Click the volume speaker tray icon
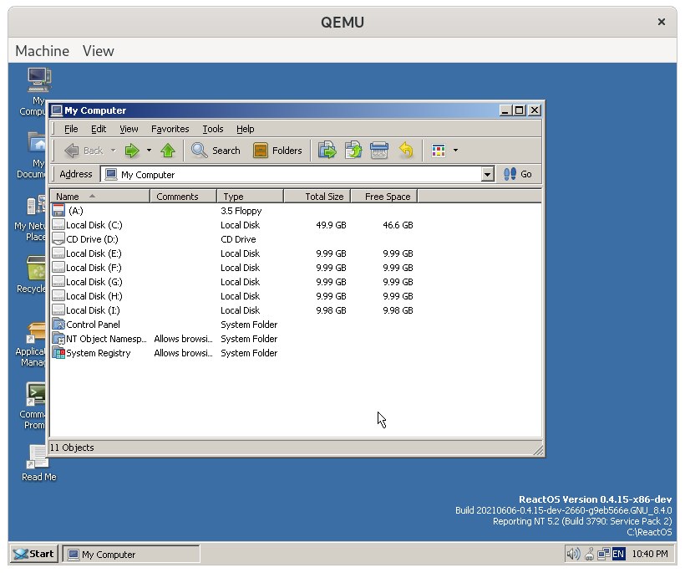685x573 pixels. (x=573, y=555)
